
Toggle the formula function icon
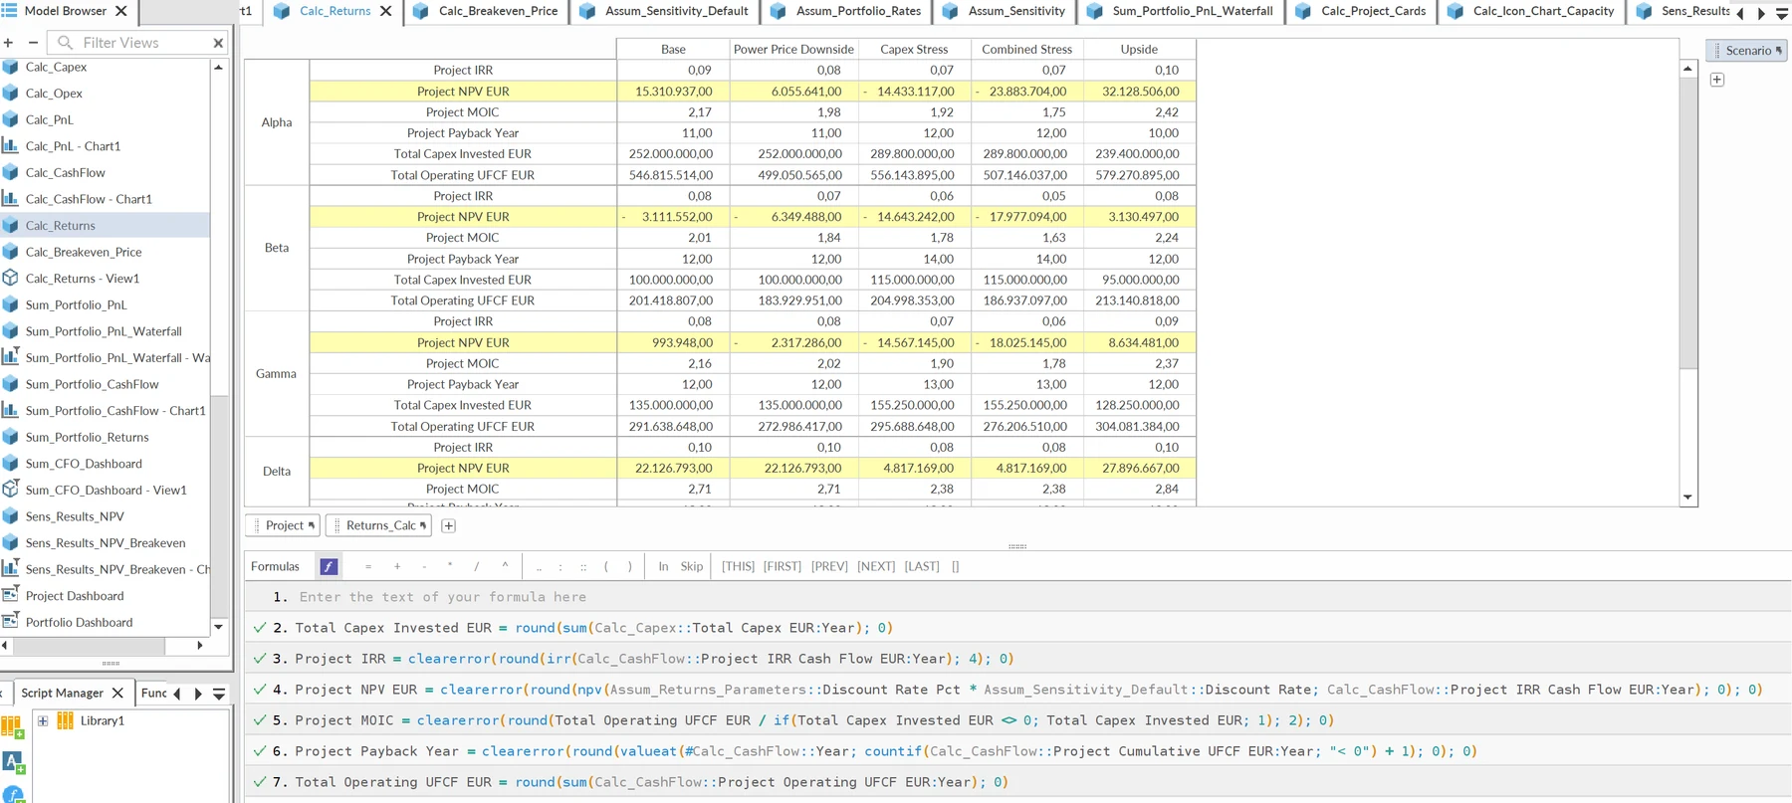[329, 566]
